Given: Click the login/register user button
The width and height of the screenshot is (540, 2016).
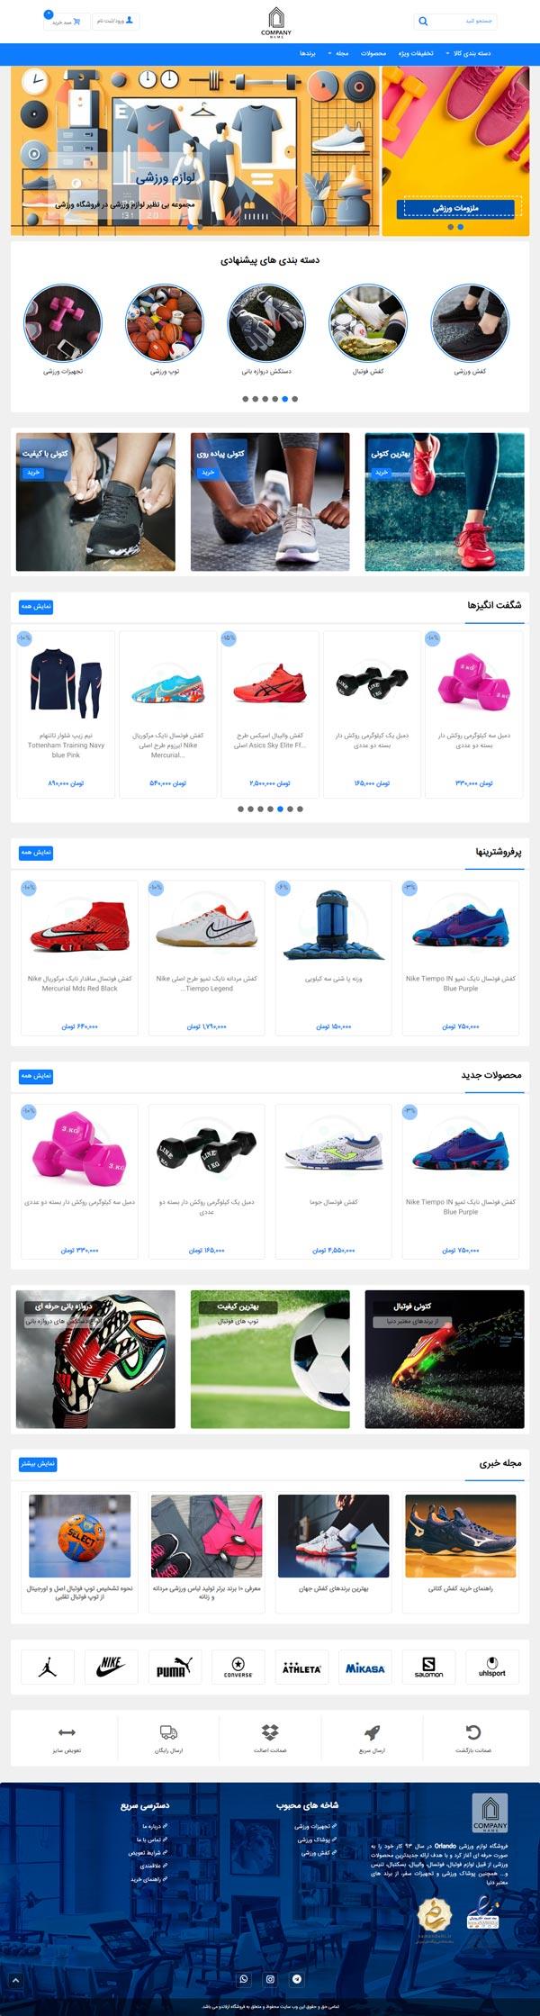Looking at the screenshot, I should click(115, 20).
